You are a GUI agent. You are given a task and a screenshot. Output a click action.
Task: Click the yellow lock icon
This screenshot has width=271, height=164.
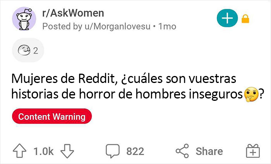click(245, 19)
